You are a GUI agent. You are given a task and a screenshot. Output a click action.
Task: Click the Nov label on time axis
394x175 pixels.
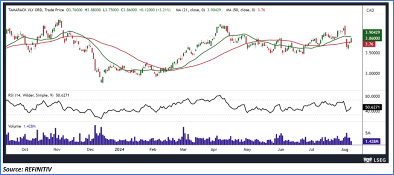pyautogui.click(x=57, y=149)
